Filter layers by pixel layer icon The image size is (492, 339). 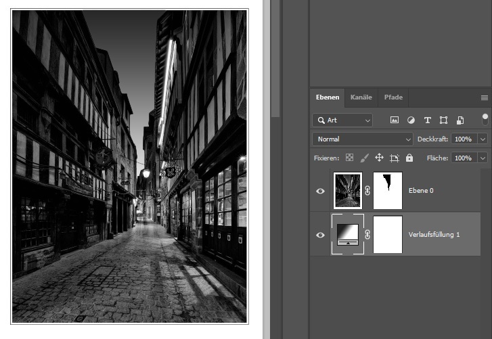395,120
